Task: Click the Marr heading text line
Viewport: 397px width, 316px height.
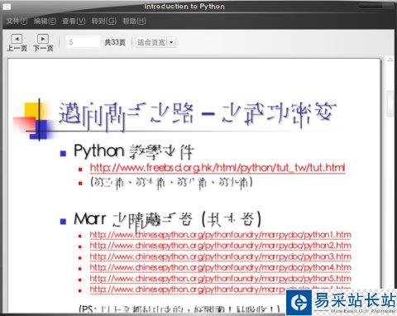Action: (167, 219)
